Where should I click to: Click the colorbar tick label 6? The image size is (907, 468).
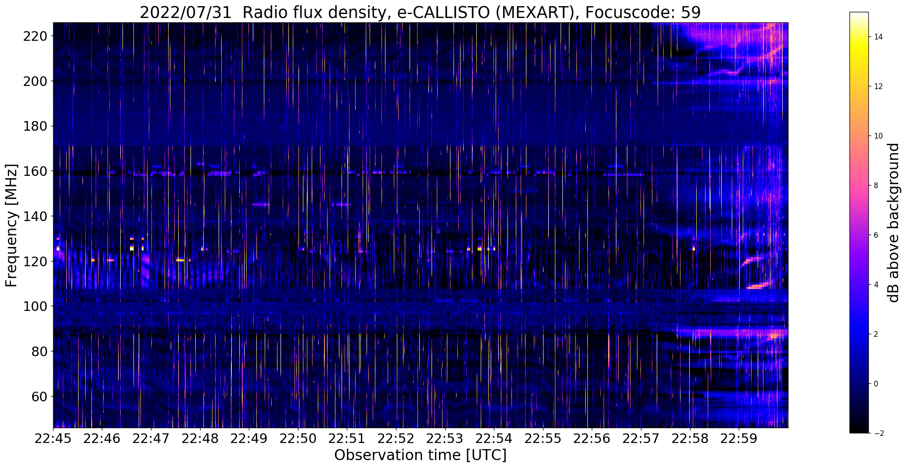tap(876, 235)
